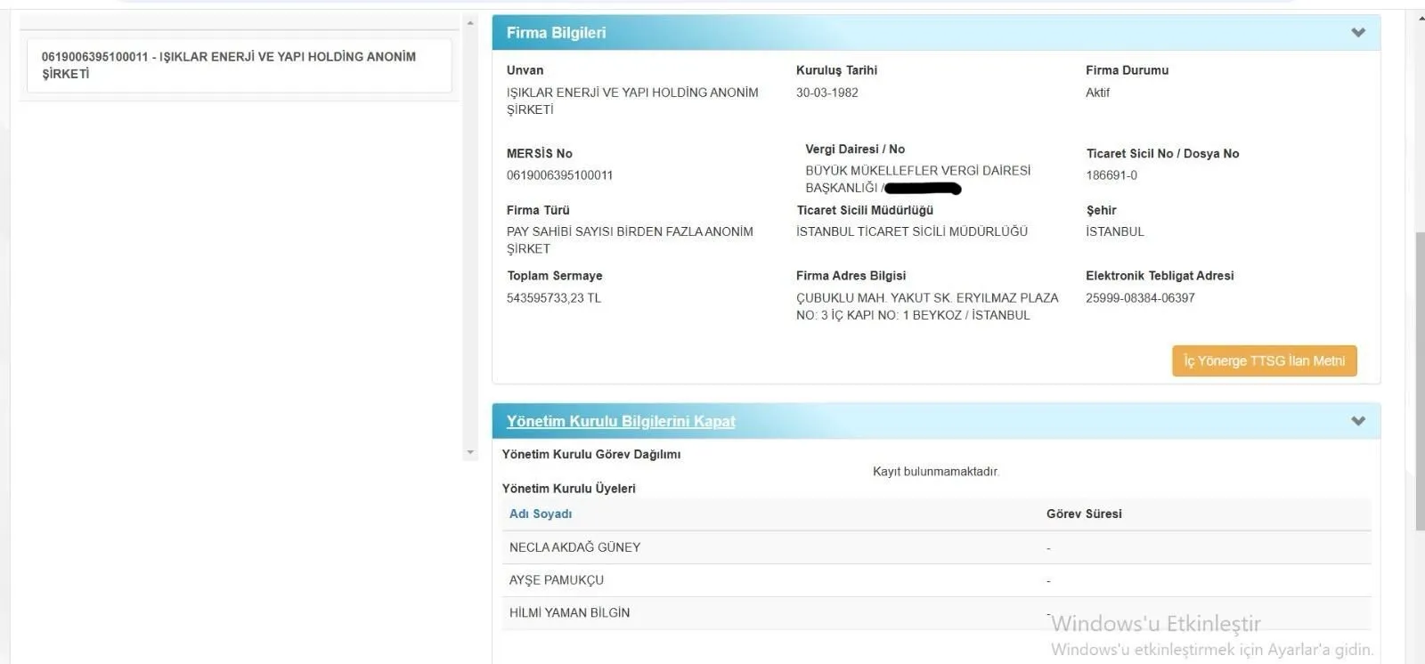
Task: Select the HİLMİ YAMAN BİLGİN row
Action: 569,613
